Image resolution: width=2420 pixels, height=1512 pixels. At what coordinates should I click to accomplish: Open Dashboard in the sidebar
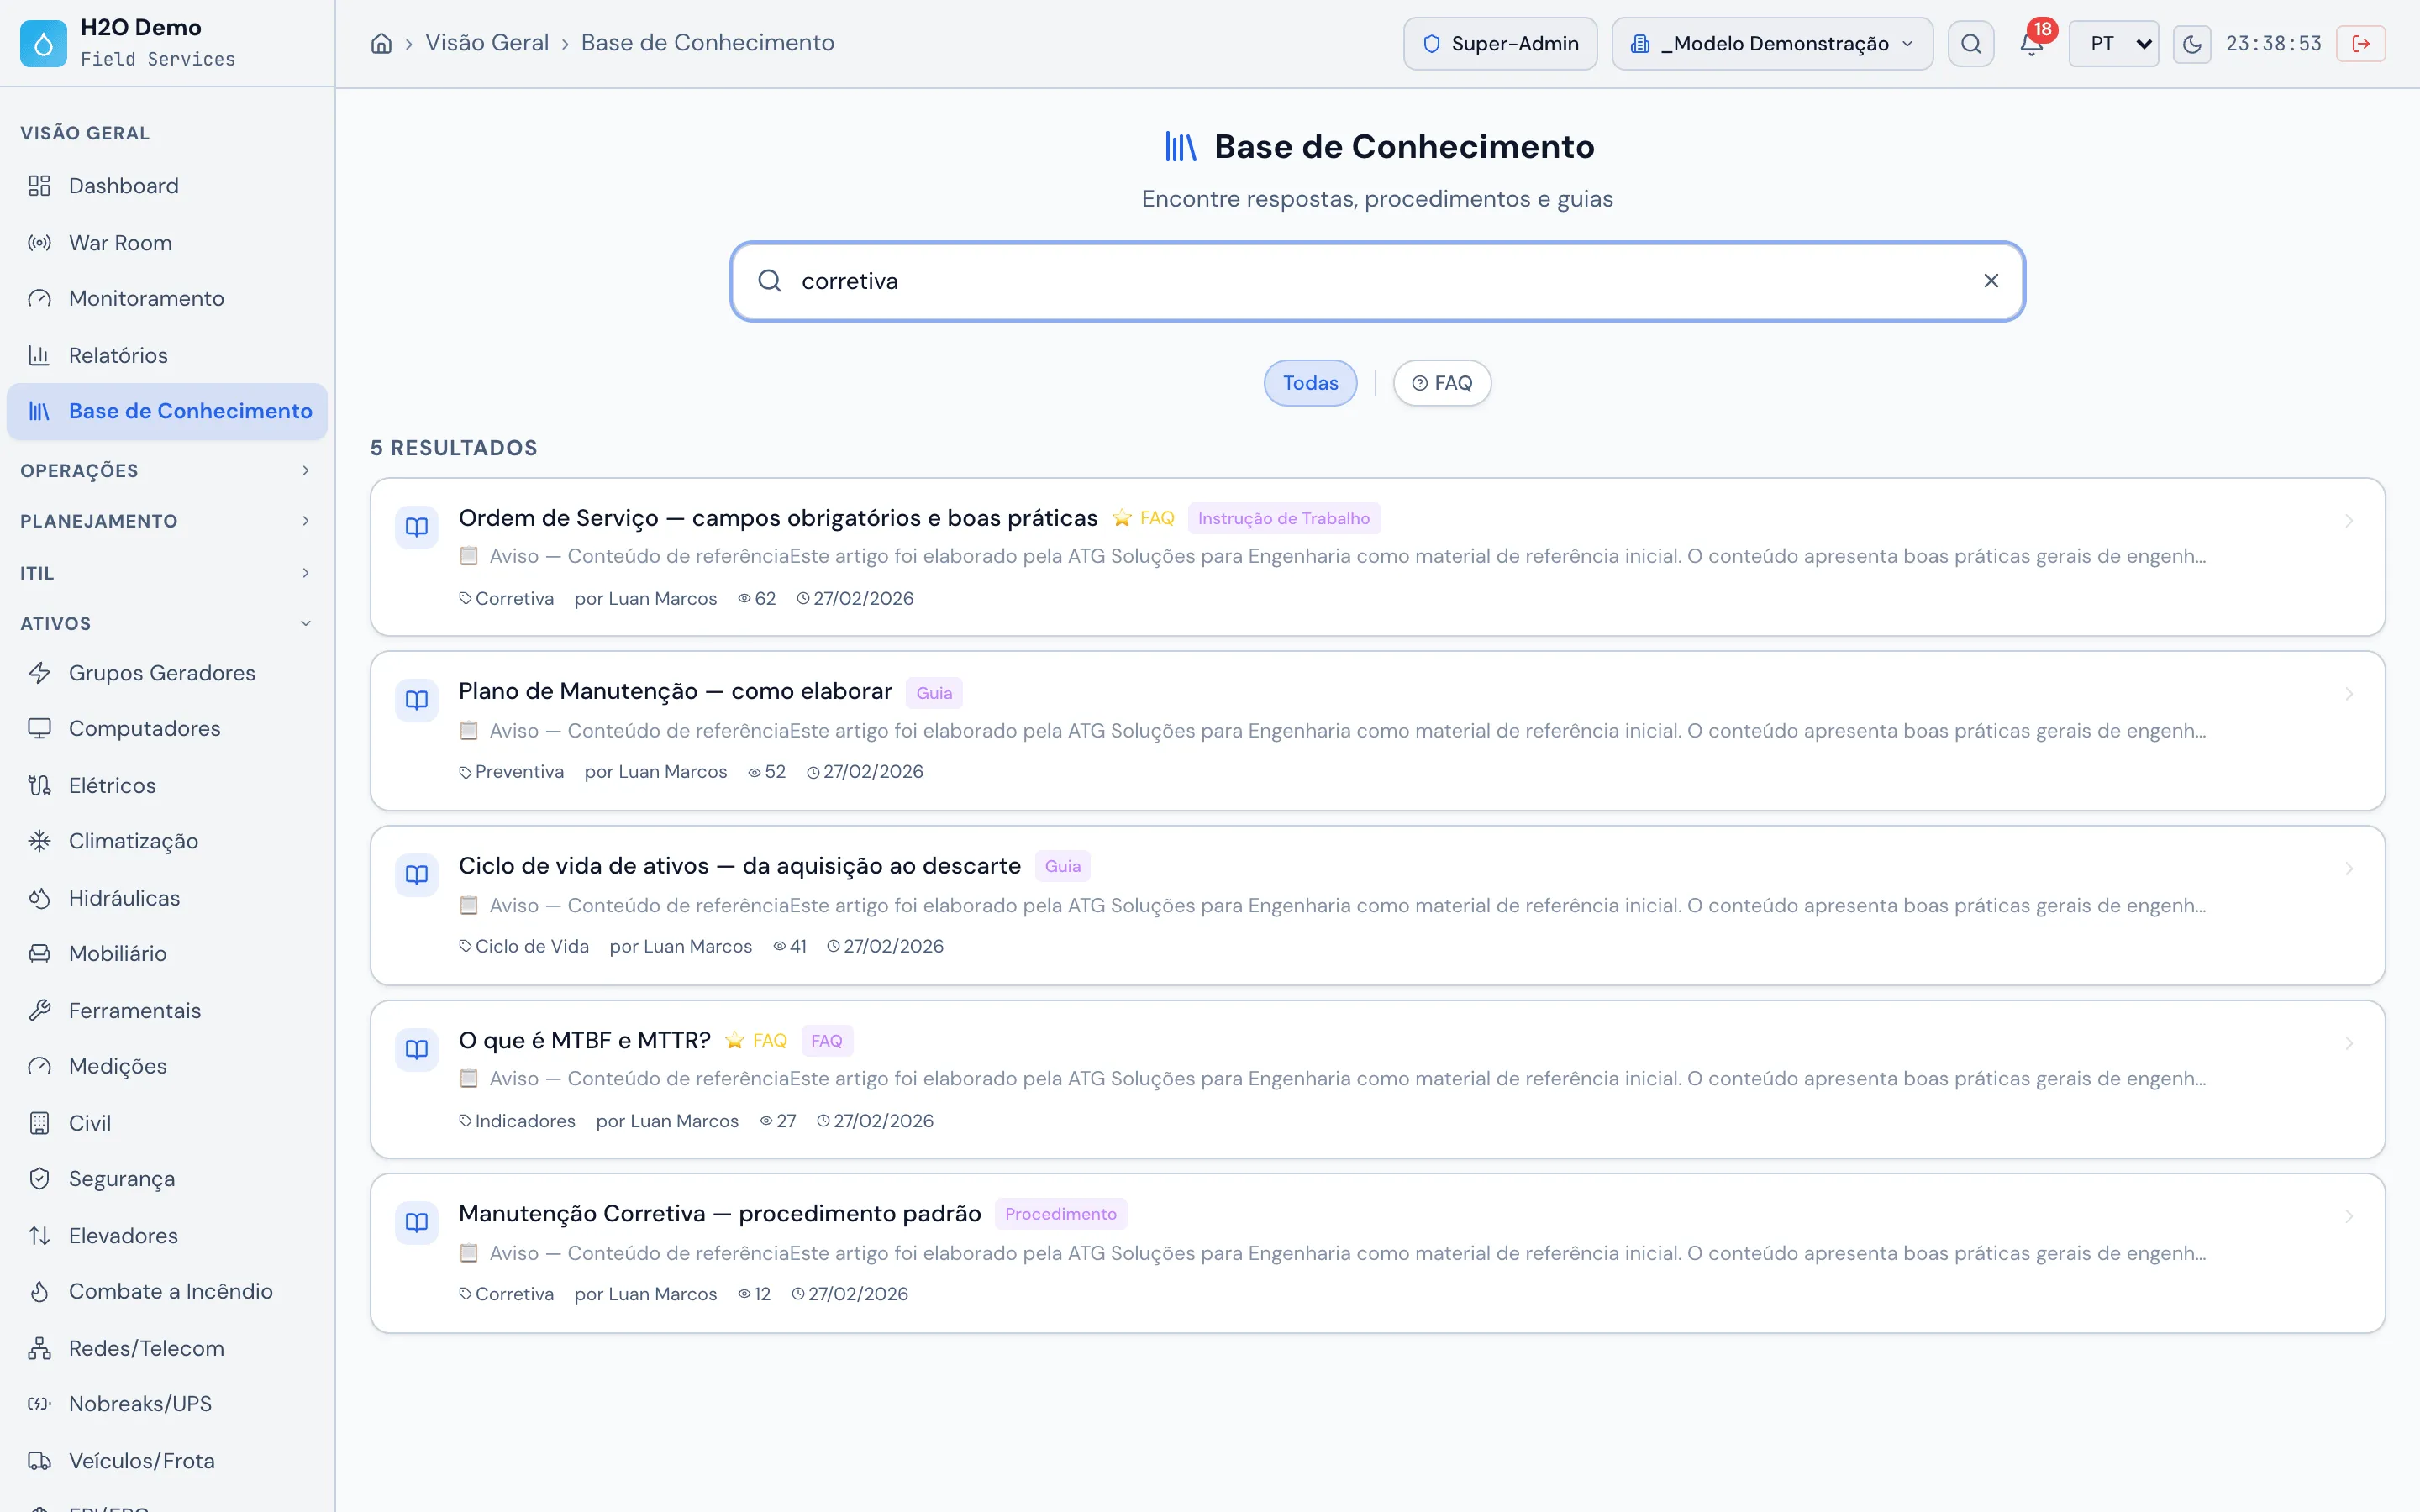click(x=167, y=186)
